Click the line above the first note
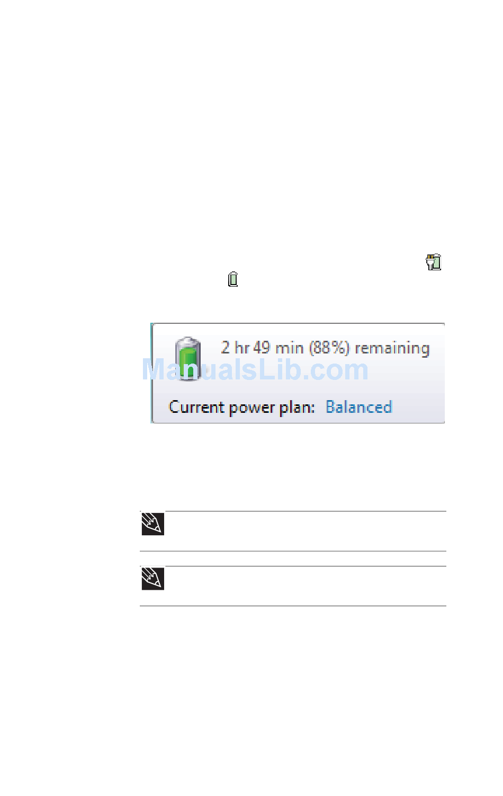 point(293,511)
